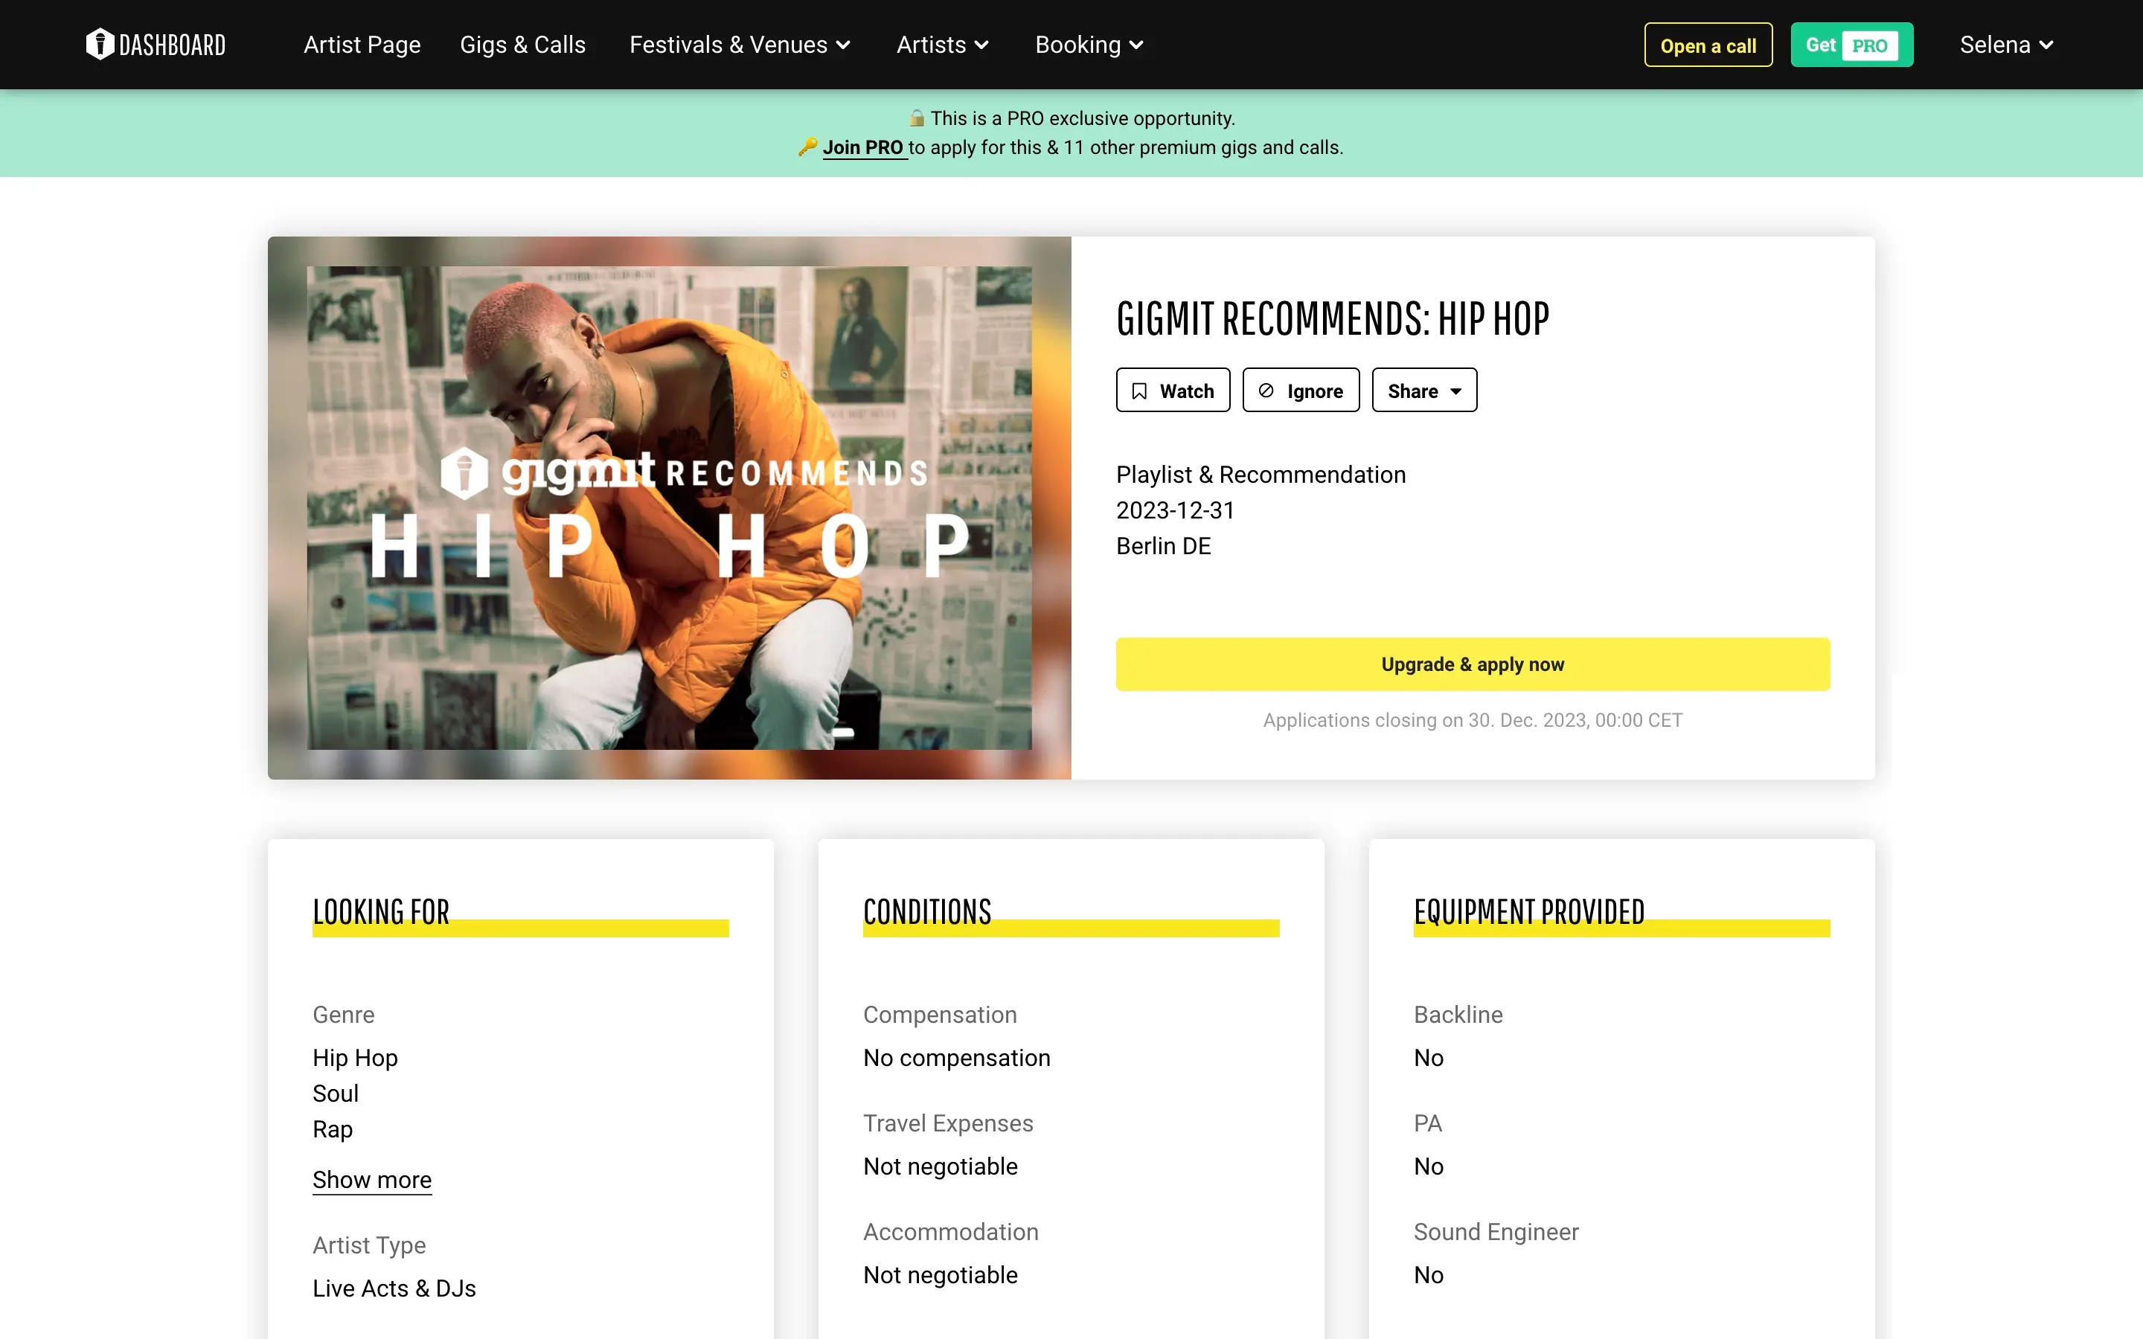Click the Sound Engineer label

(x=1496, y=1232)
